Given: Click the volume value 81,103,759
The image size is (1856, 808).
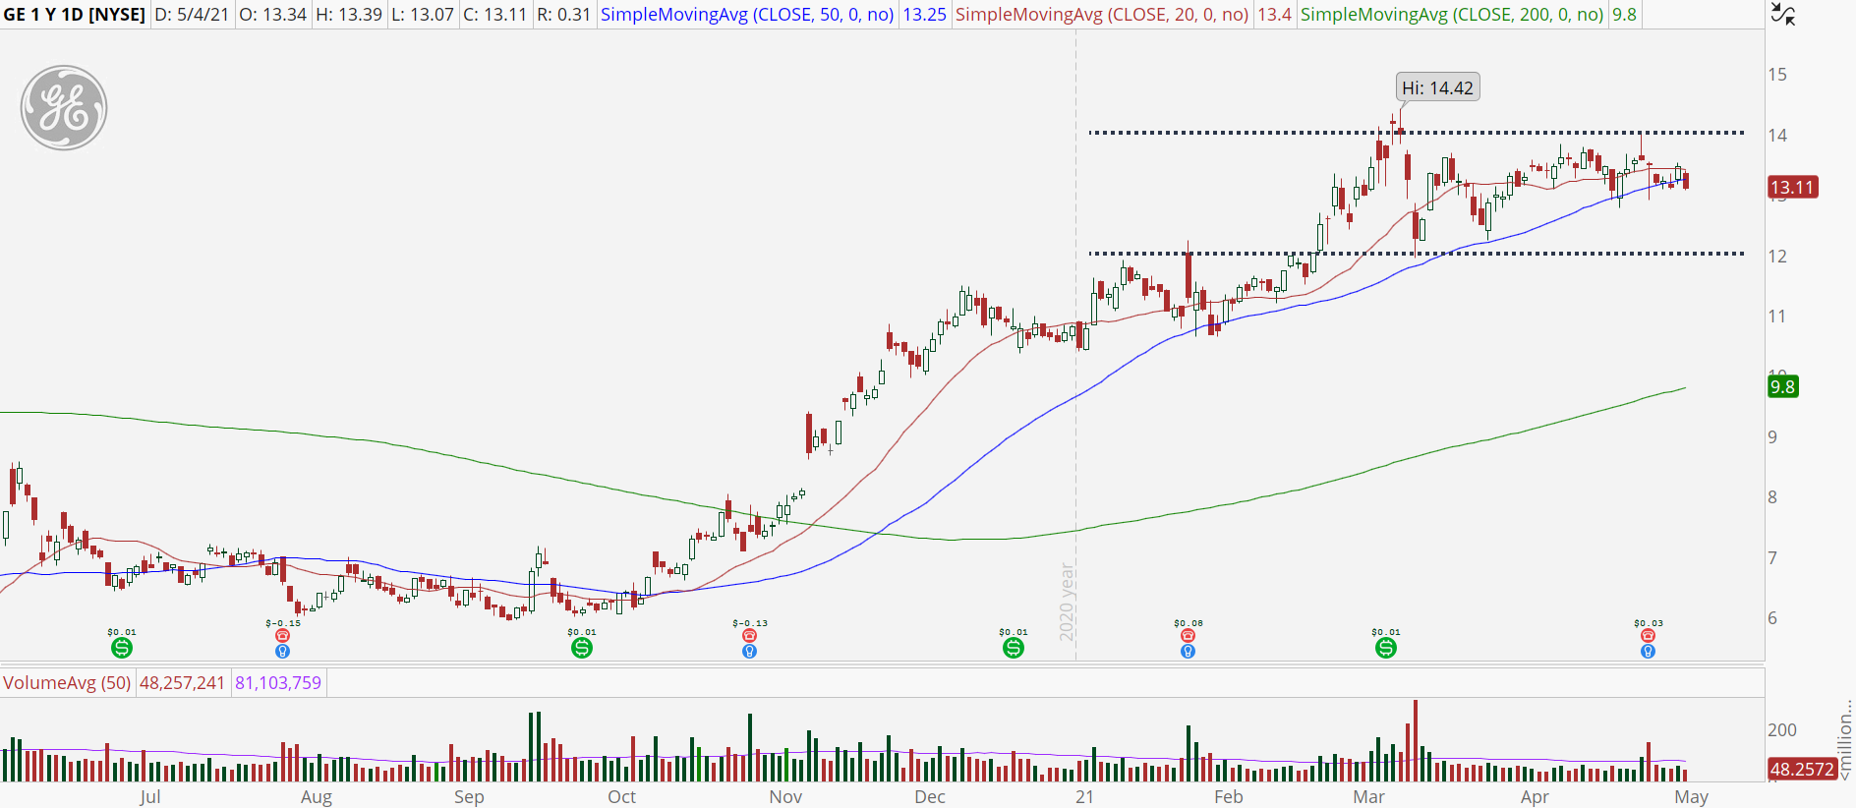Looking at the screenshot, I should coord(278,682).
